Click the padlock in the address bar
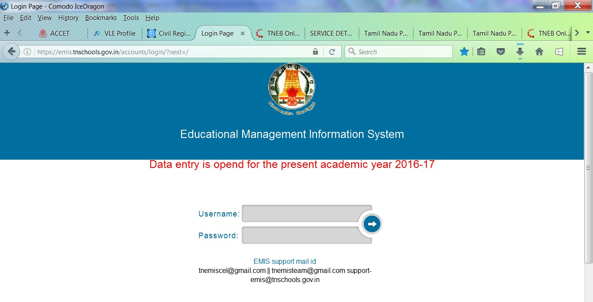This screenshot has height=302, width=593. pyautogui.click(x=315, y=51)
